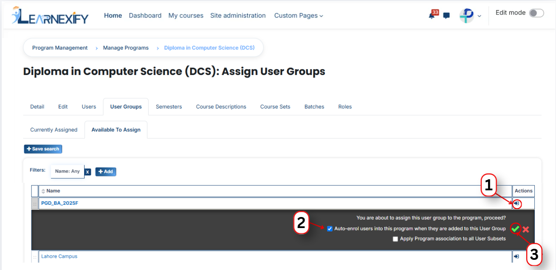The width and height of the screenshot is (556, 270).
Task: Remove the Name filter with x
Action: pos(87,172)
